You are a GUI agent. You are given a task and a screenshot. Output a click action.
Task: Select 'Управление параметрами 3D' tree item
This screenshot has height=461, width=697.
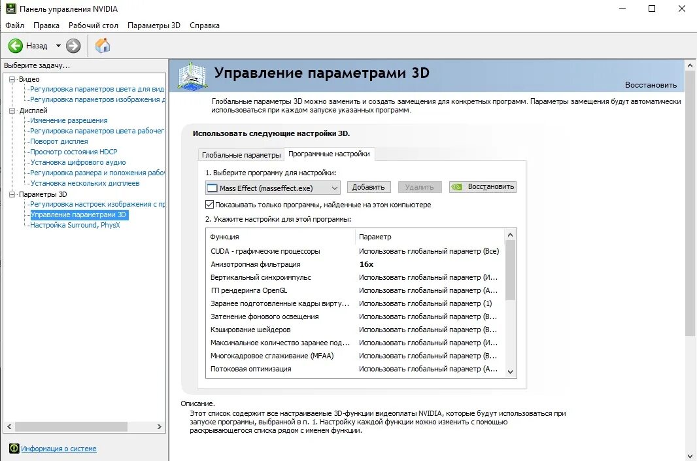pos(78,214)
